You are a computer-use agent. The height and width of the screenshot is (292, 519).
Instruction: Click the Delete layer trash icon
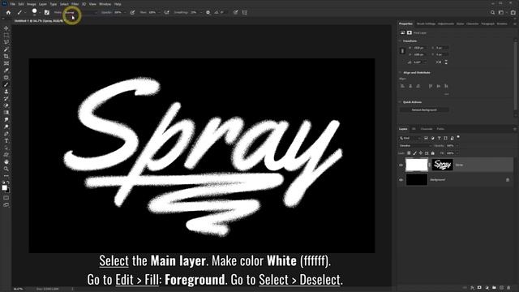pyautogui.click(x=508, y=288)
